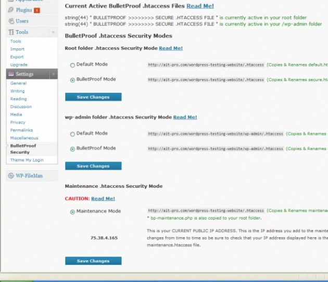The image size is (328, 282).
Task: Open BulletProof Security settings page
Action: (23, 149)
